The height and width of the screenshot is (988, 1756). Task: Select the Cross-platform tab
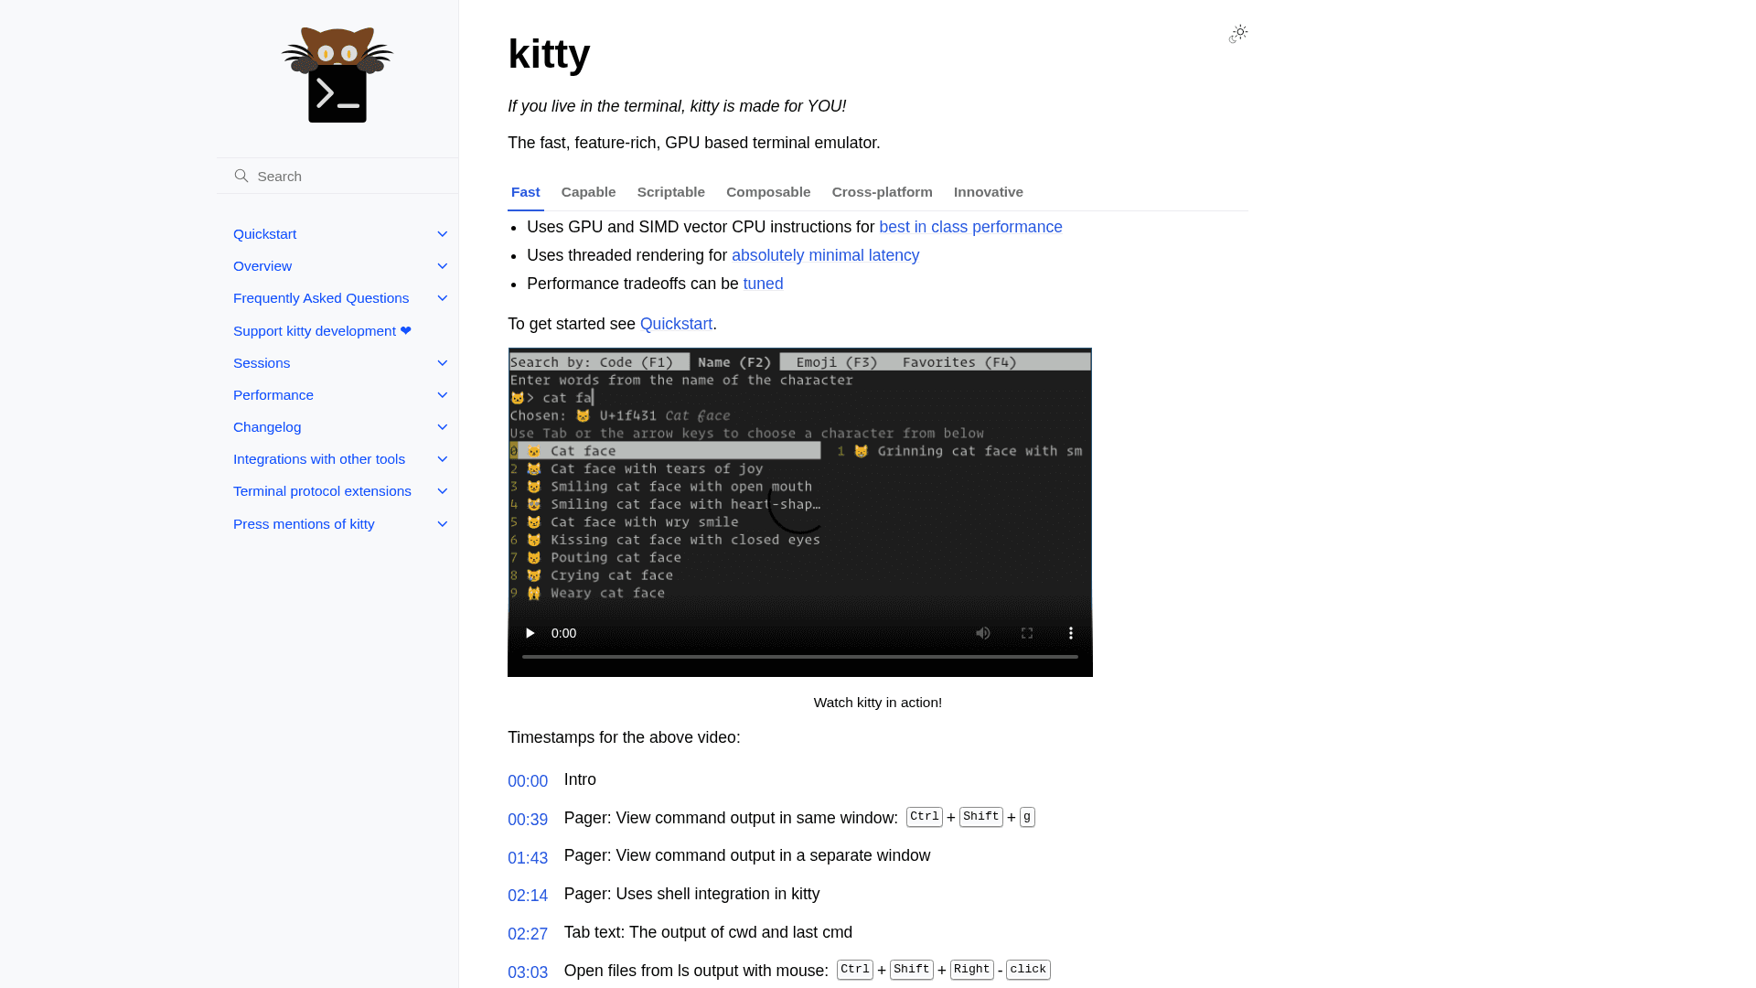point(882,192)
